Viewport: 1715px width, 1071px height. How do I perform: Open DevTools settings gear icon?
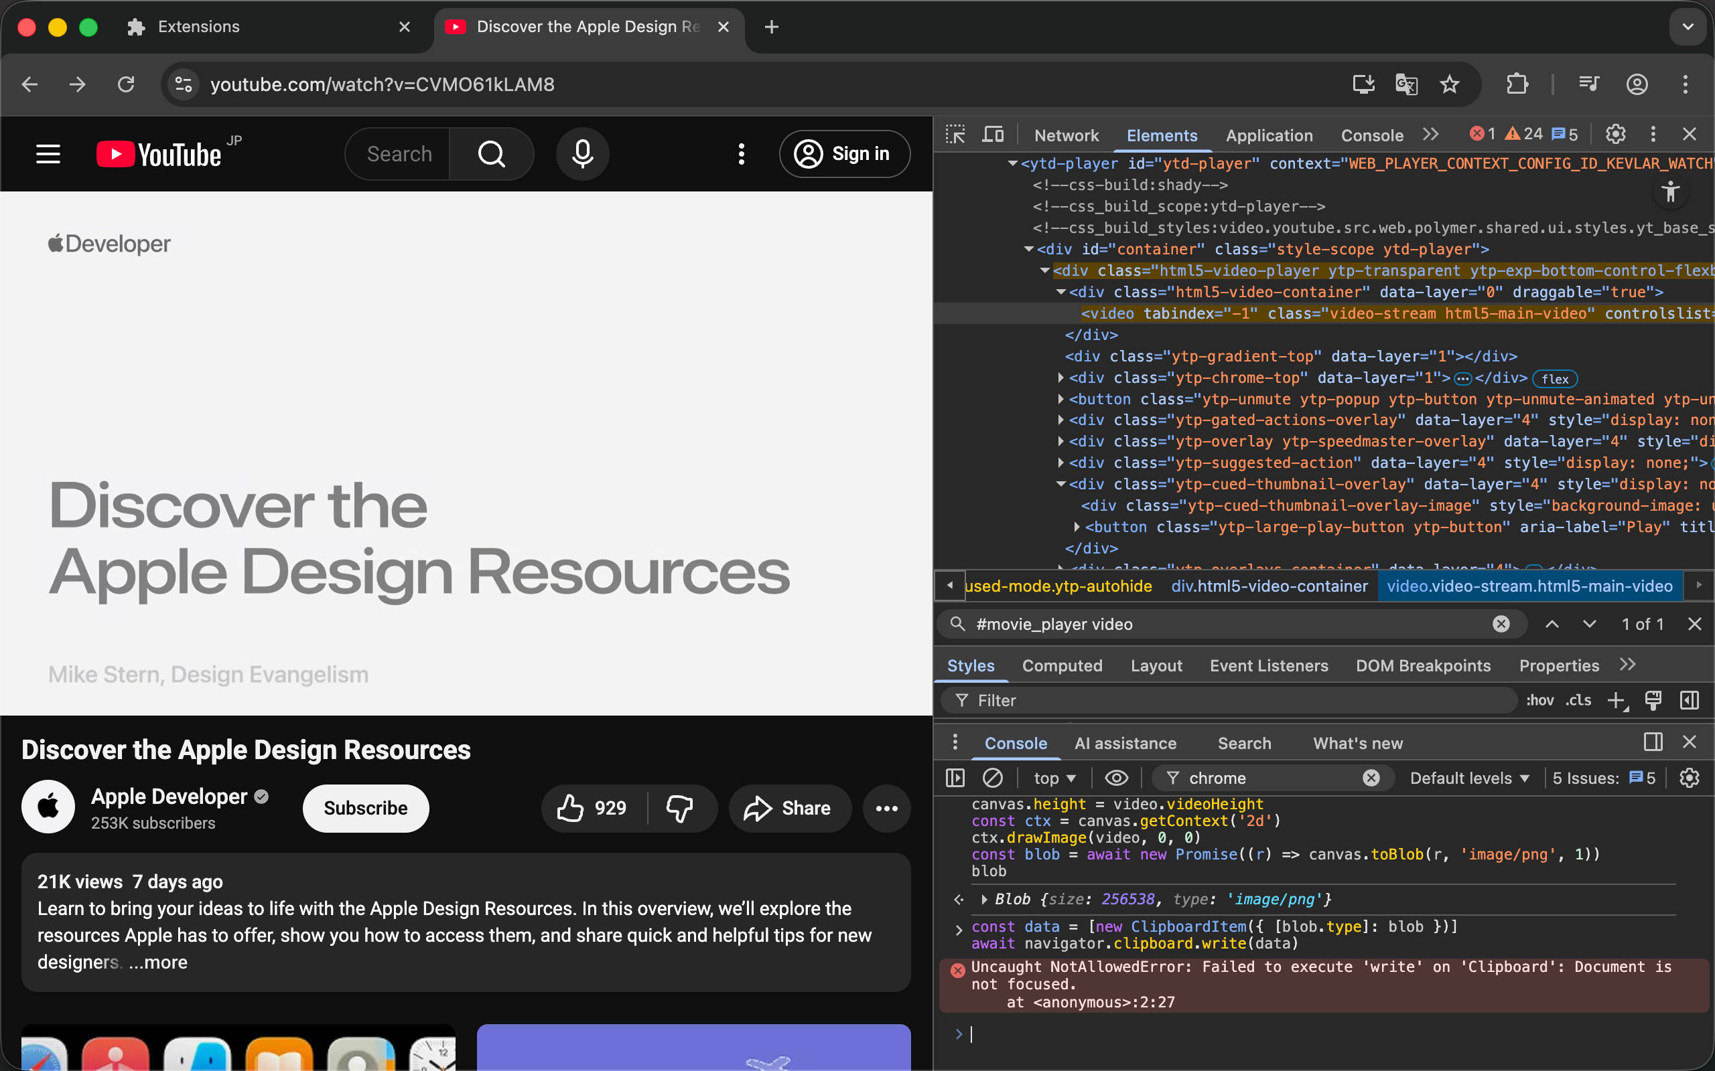point(1615,135)
